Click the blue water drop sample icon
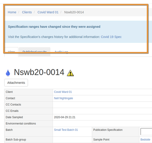Viewport: 152px width, 143px height. 8,73
